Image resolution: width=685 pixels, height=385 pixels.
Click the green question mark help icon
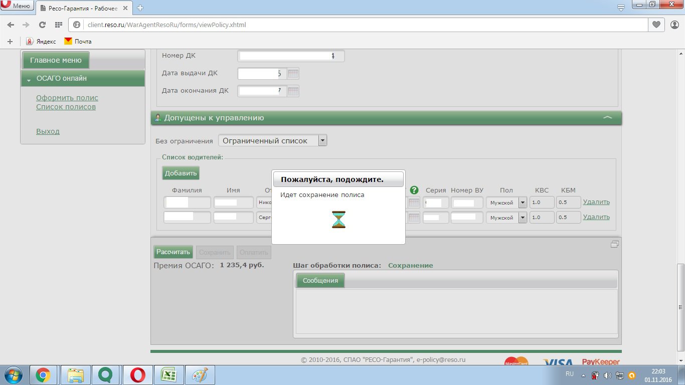tap(414, 190)
